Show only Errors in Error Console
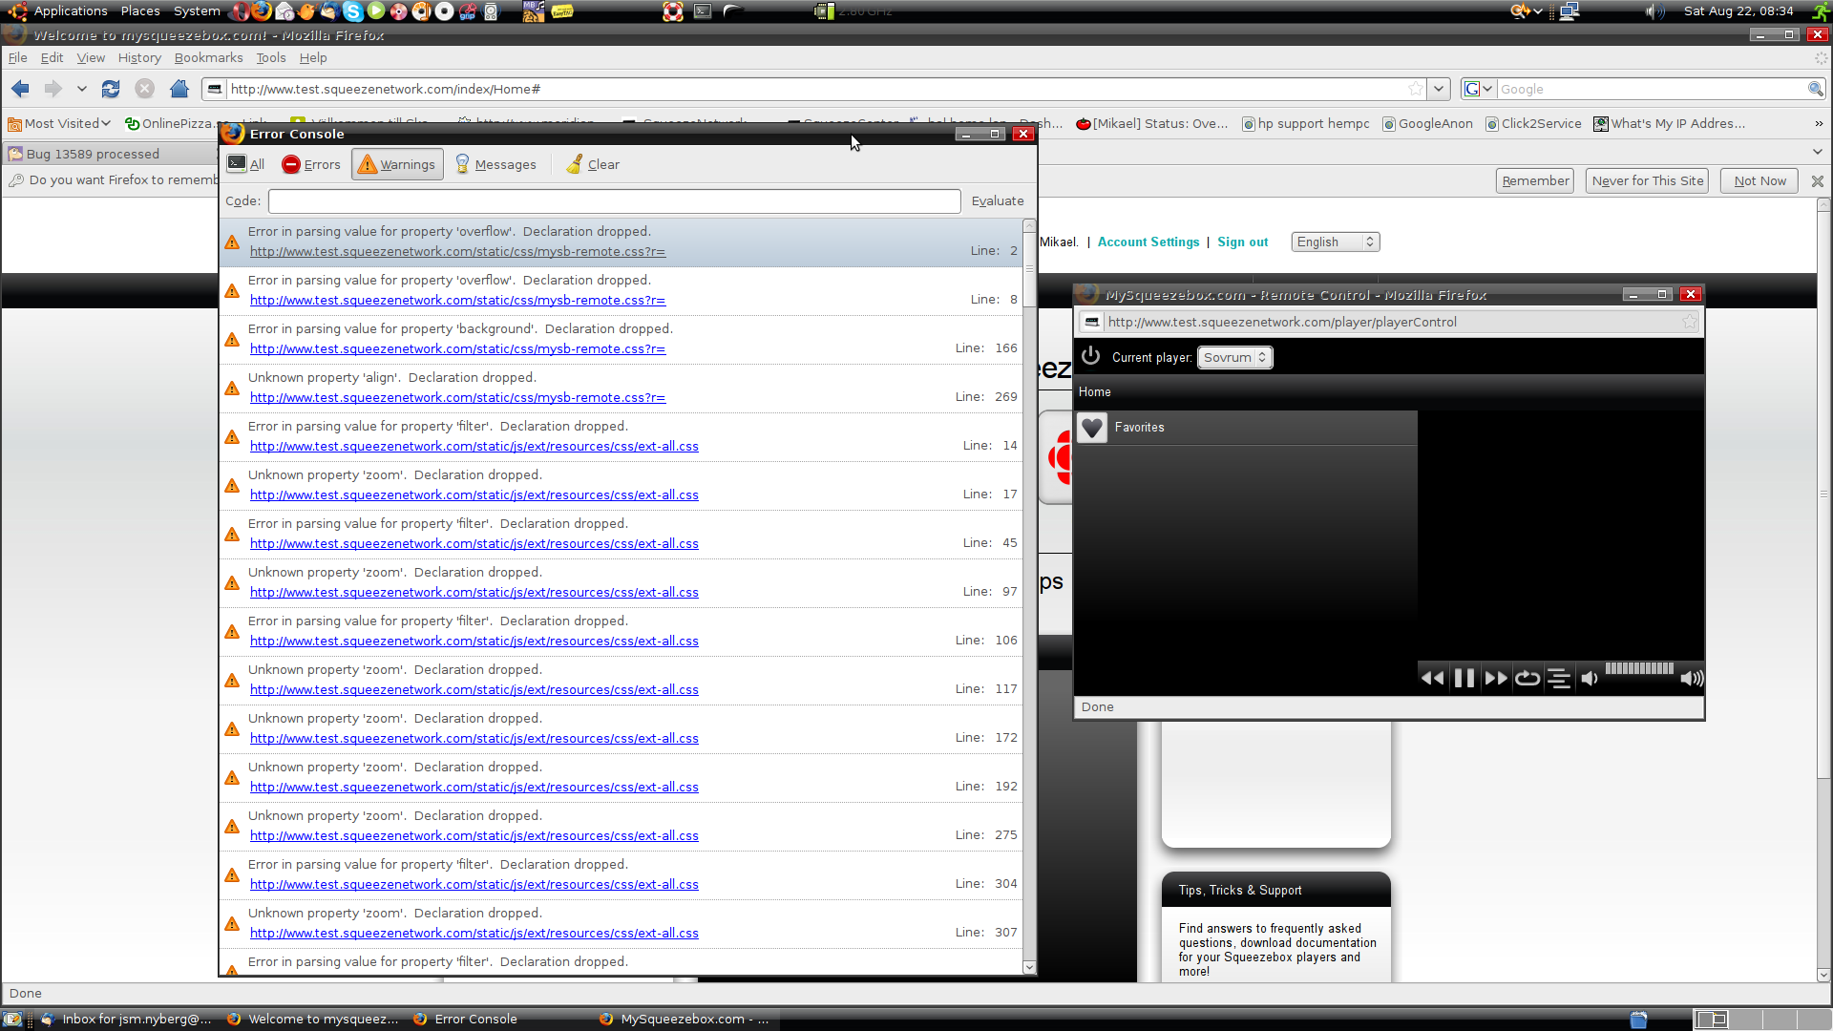The image size is (1833, 1031). [x=311, y=164]
